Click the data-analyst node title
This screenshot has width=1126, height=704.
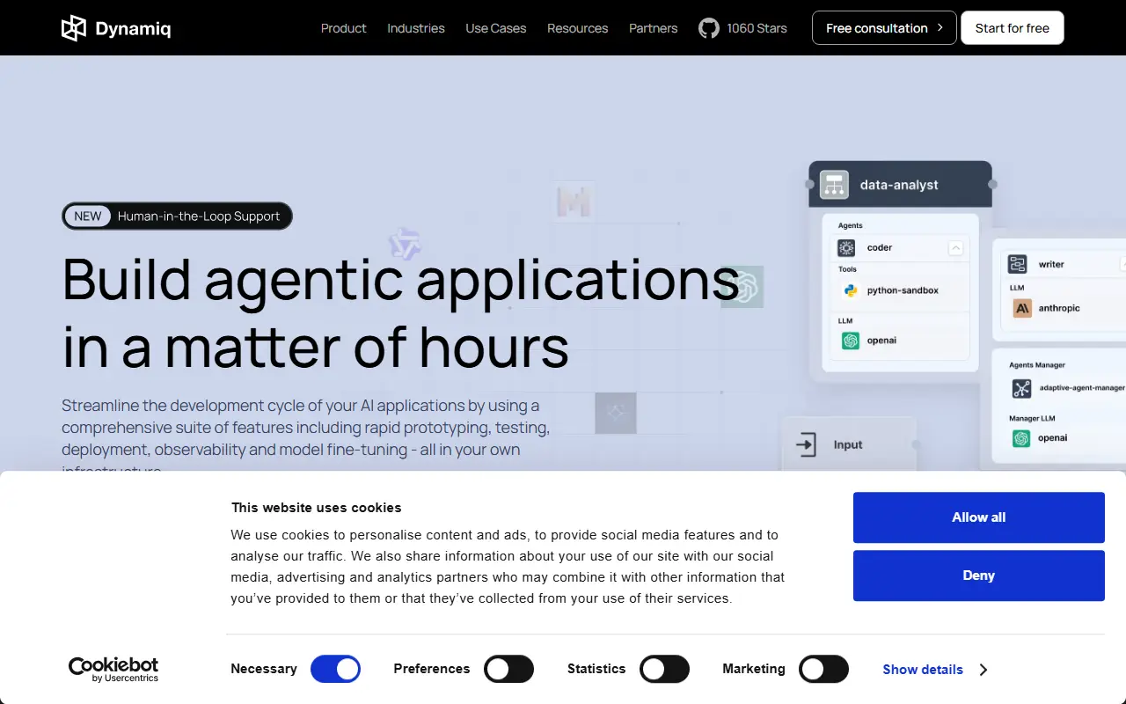pos(899,185)
